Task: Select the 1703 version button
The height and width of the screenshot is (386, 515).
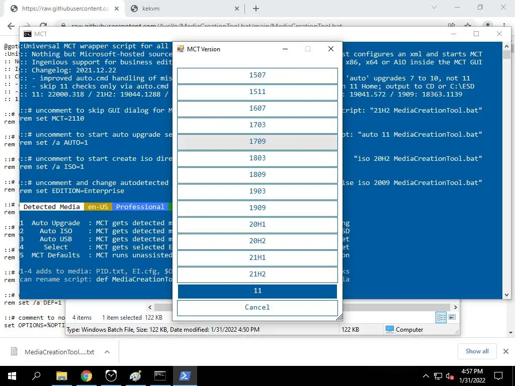Action: pos(257,125)
